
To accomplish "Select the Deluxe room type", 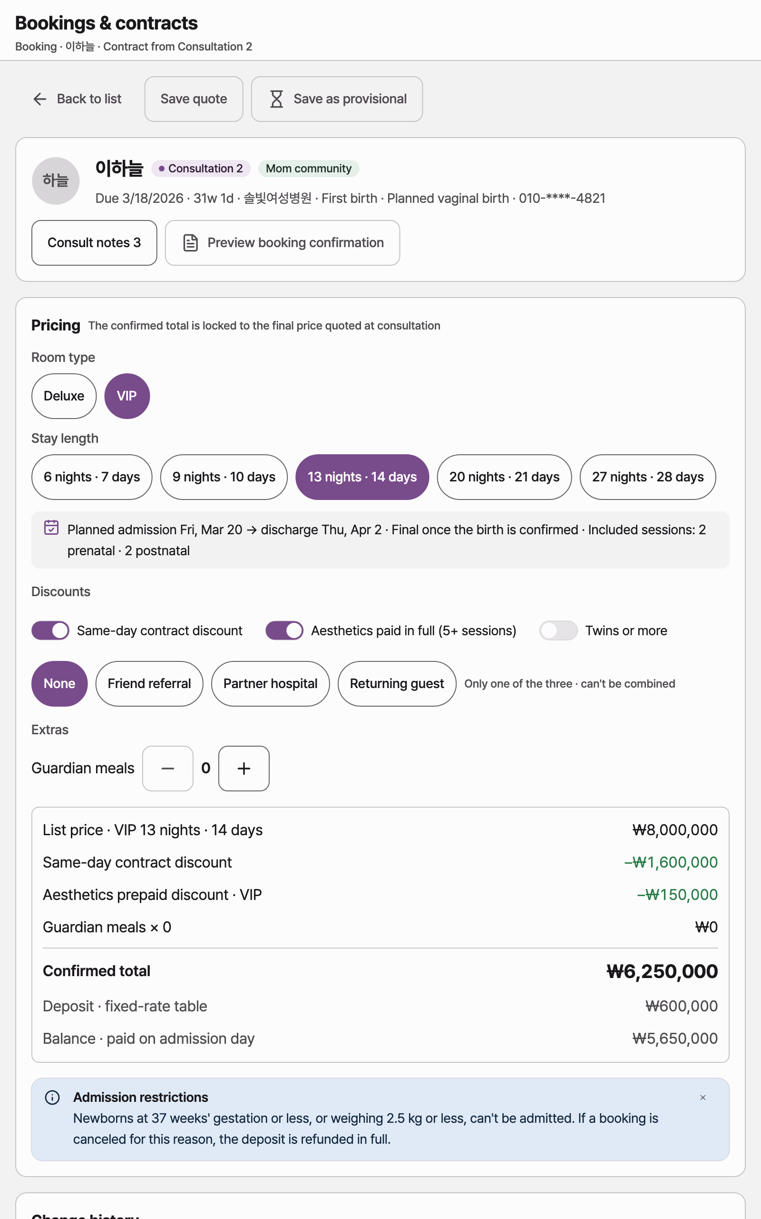I will point(64,396).
